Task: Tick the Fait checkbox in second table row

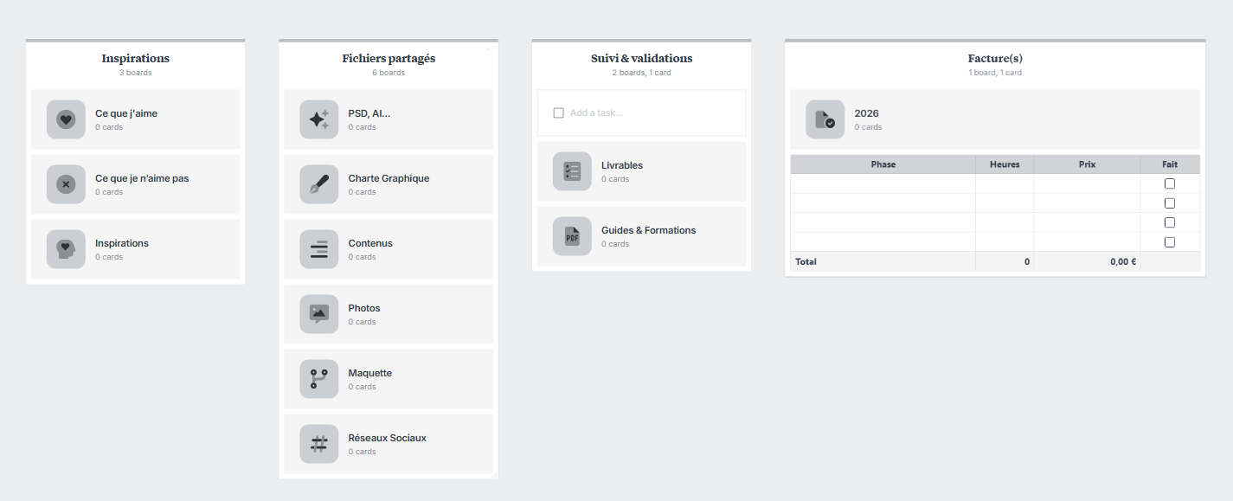Action: pyautogui.click(x=1170, y=203)
